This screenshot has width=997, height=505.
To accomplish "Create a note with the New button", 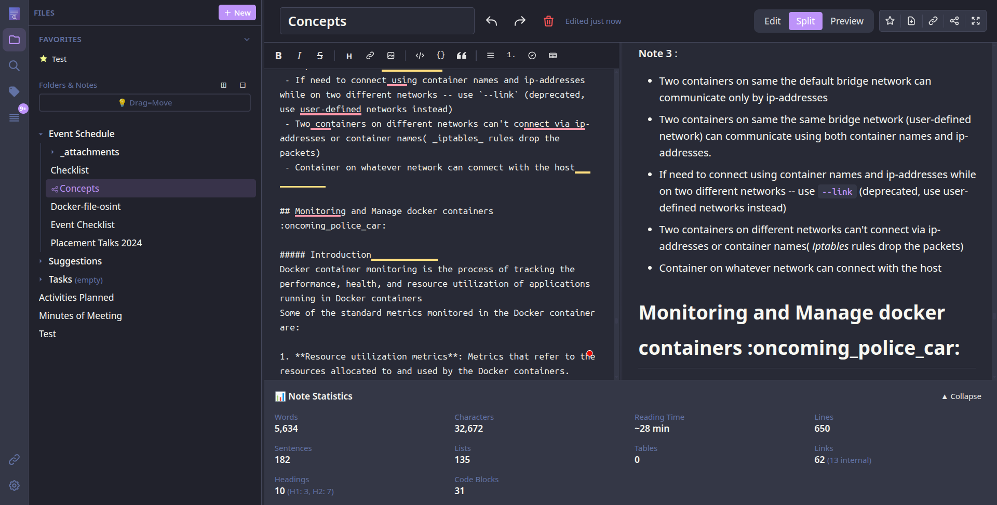I will (x=237, y=12).
